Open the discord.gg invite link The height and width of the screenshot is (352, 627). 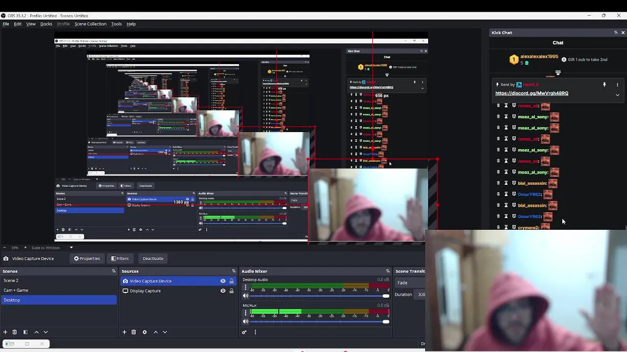pyautogui.click(x=531, y=93)
